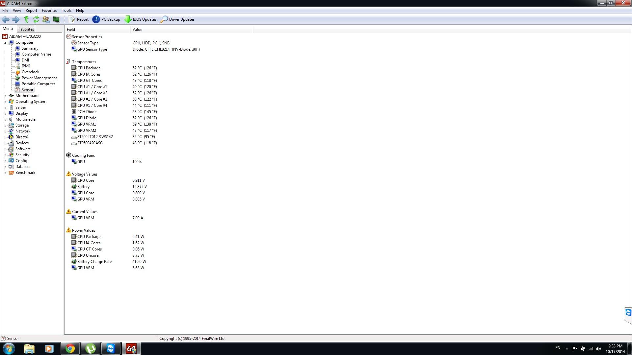Screen dimensions: 632x355
Task: Select Computer Name in the tree
Action: pyautogui.click(x=36, y=54)
